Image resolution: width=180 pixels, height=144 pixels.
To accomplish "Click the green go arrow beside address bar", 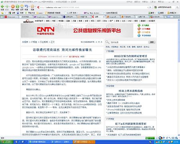I will (150, 7).
